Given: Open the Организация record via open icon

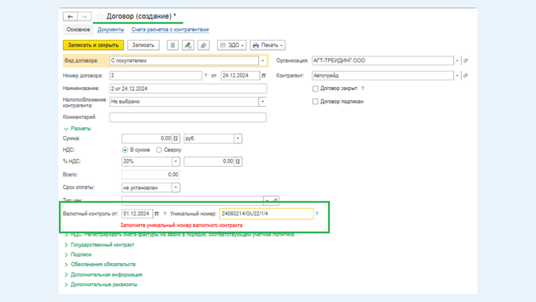Looking at the screenshot, I should [465, 61].
